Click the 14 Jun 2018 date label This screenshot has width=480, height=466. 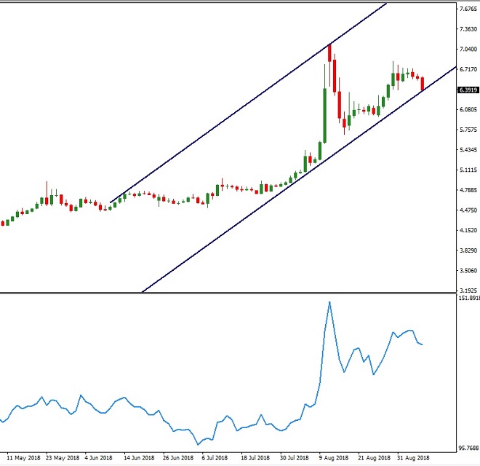click(139, 458)
